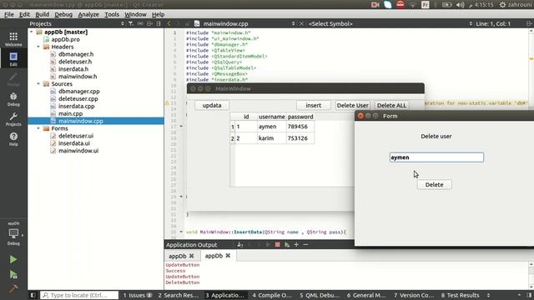The width and height of the screenshot is (534, 300).
Task: Switch to the first appDb output tab
Action: (178, 256)
